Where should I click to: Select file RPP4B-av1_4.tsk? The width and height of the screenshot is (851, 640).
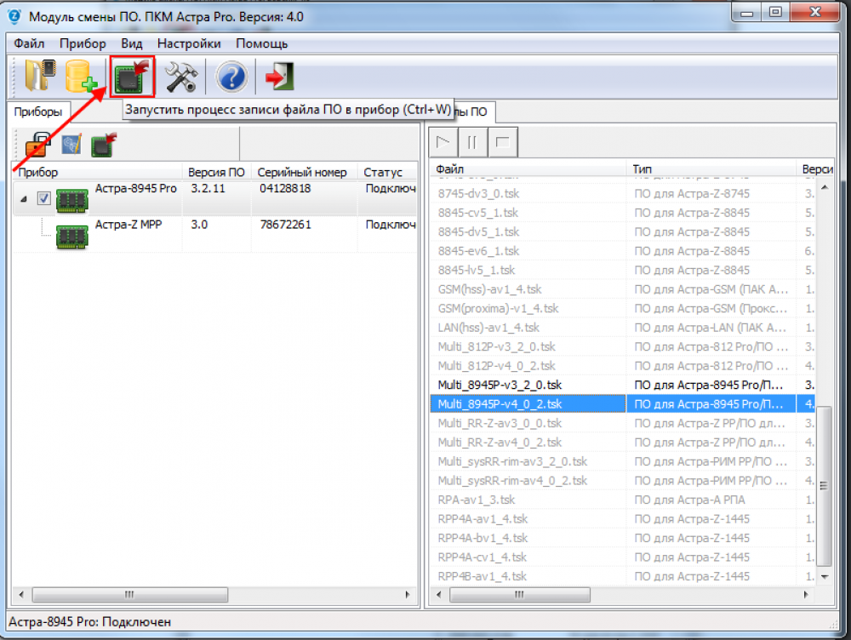(483, 576)
